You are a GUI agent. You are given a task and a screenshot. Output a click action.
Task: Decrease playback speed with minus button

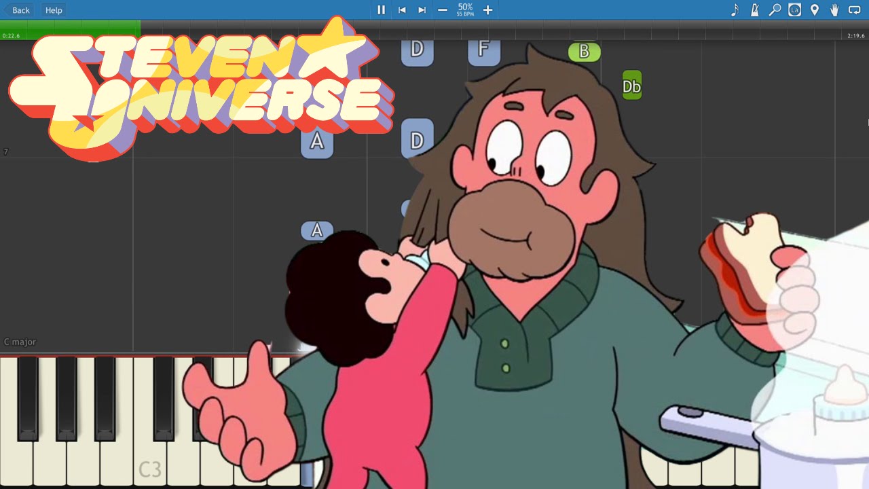pyautogui.click(x=443, y=10)
